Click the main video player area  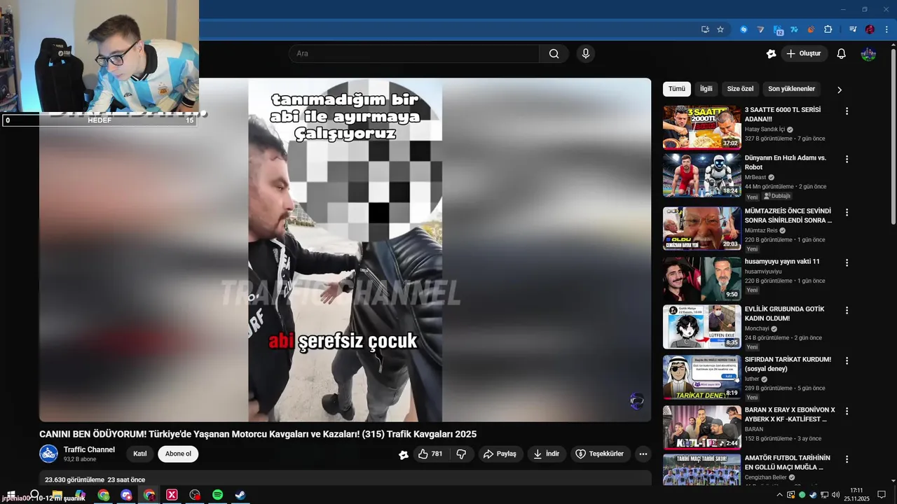pyautogui.click(x=345, y=250)
